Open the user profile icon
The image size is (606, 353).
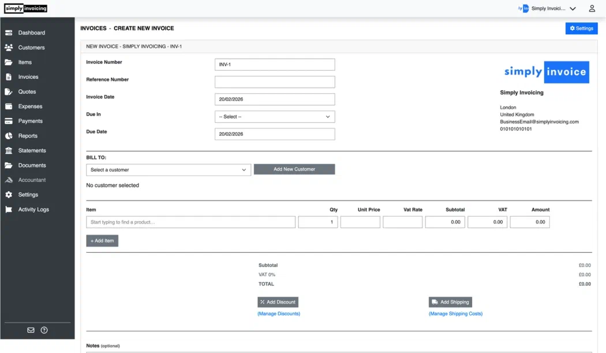pyautogui.click(x=591, y=8)
